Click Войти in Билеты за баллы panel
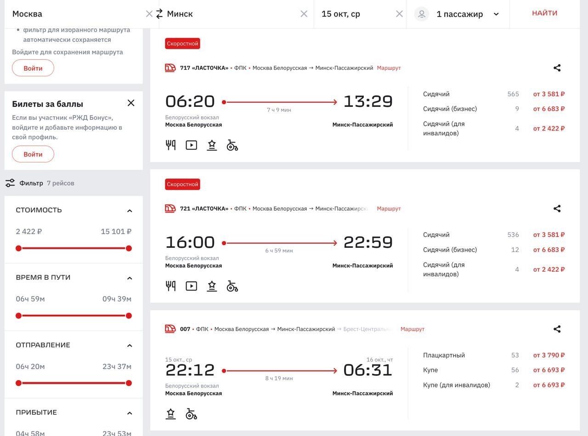 pos(33,154)
